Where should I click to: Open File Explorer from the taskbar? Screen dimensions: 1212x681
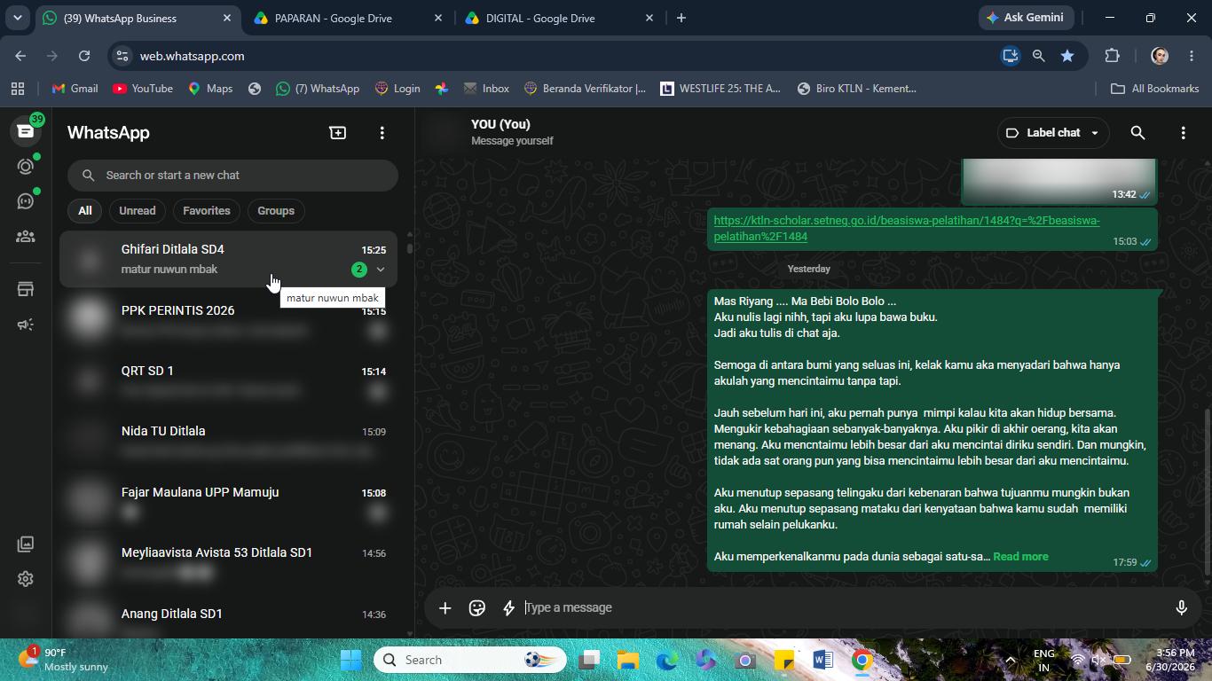pyautogui.click(x=627, y=660)
